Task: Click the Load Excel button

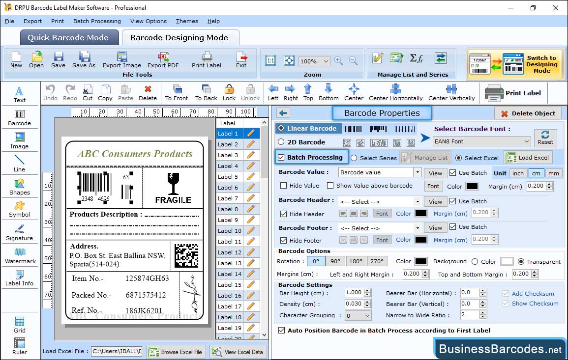Action: click(x=528, y=157)
